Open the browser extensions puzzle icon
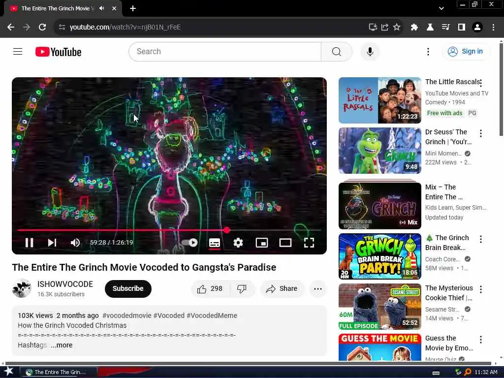The width and height of the screenshot is (504, 378). 414,28
